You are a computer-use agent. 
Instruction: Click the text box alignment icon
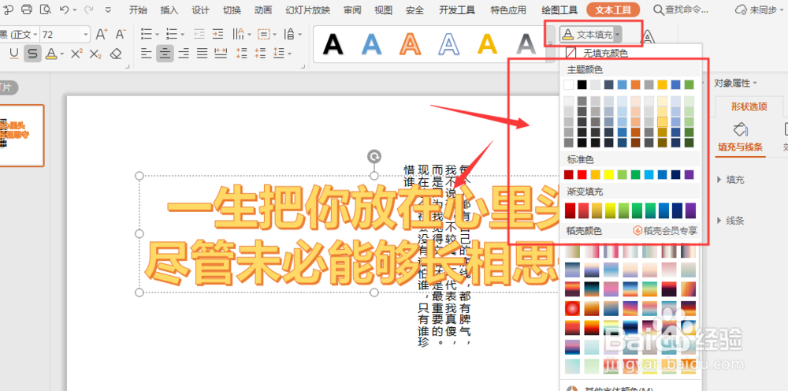point(263,34)
